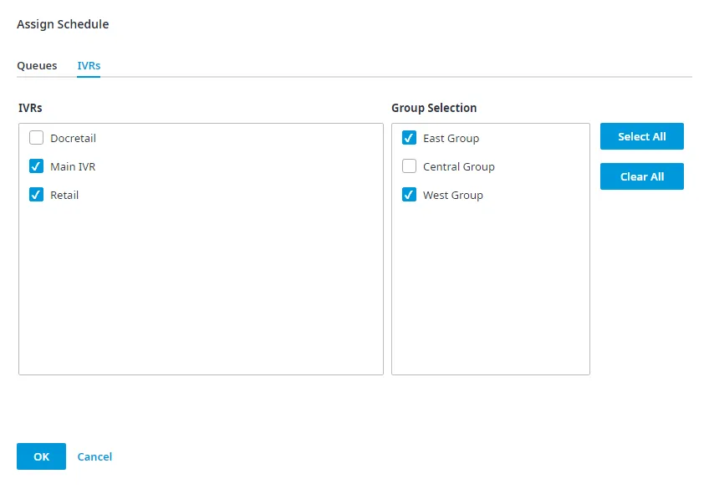Uncheck the Retail IVR checkbox
The height and width of the screenshot is (489, 709).
coord(36,195)
